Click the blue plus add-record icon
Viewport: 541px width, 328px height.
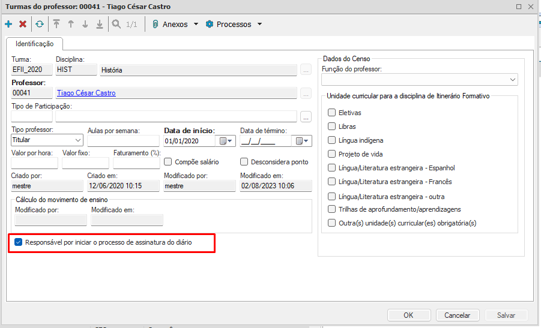(x=8, y=25)
